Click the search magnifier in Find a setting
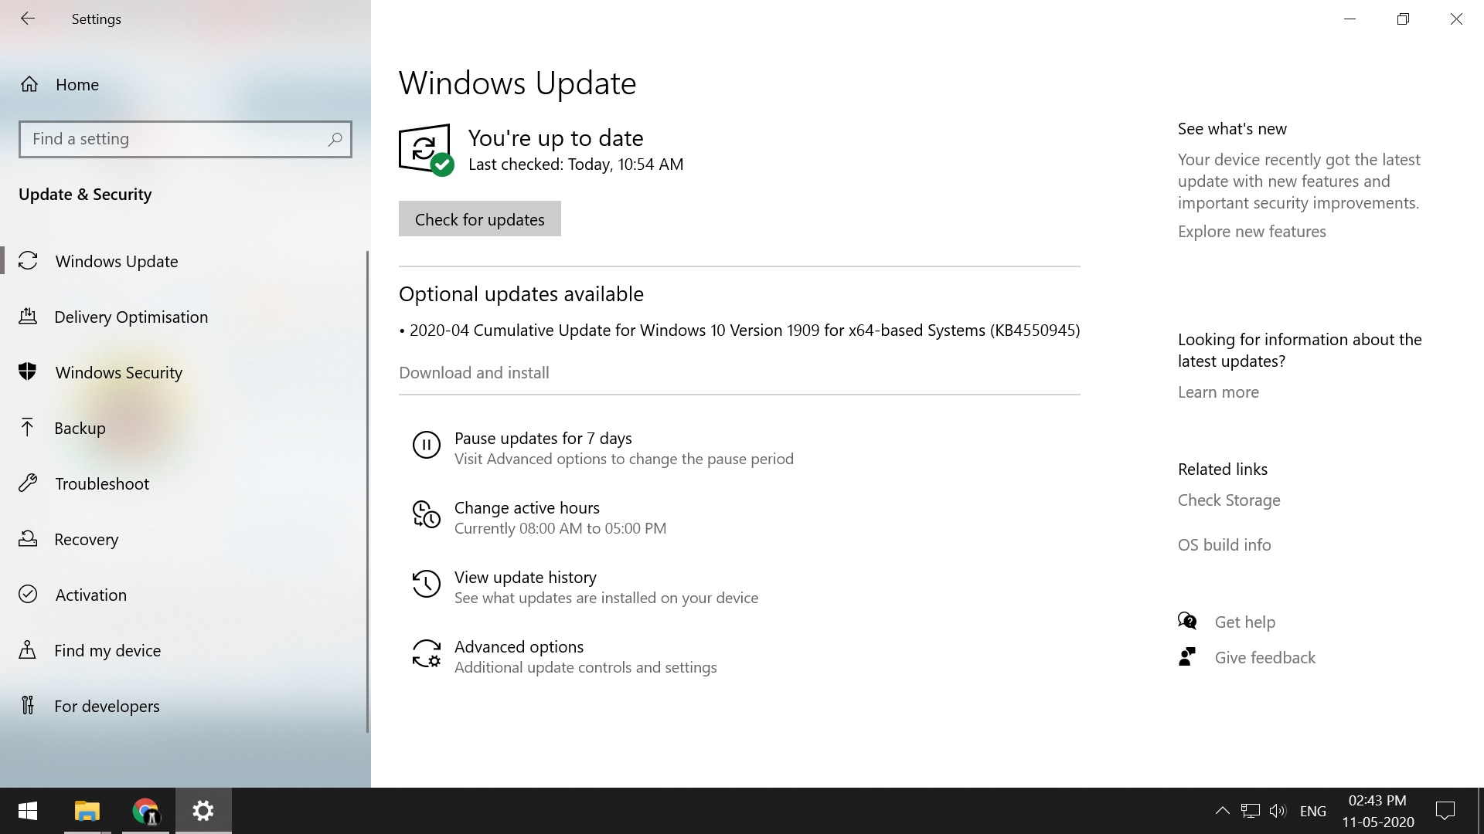Image resolution: width=1484 pixels, height=834 pixels. coord(335,139)
